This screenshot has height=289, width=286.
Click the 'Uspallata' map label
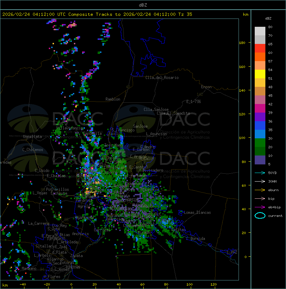pyautogui.click(x=32, y=137)
